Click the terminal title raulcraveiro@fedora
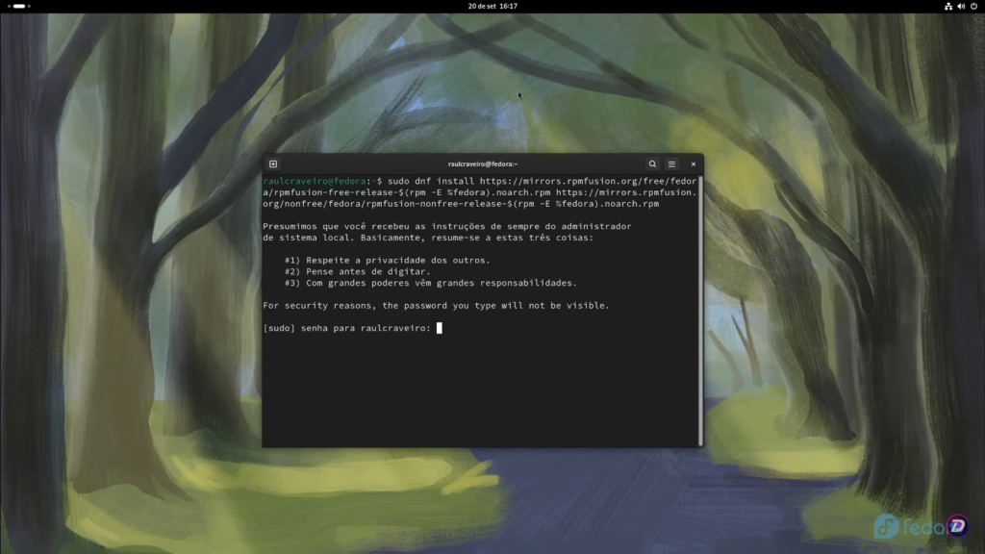The image size is (985, 554). pos(483,164)
